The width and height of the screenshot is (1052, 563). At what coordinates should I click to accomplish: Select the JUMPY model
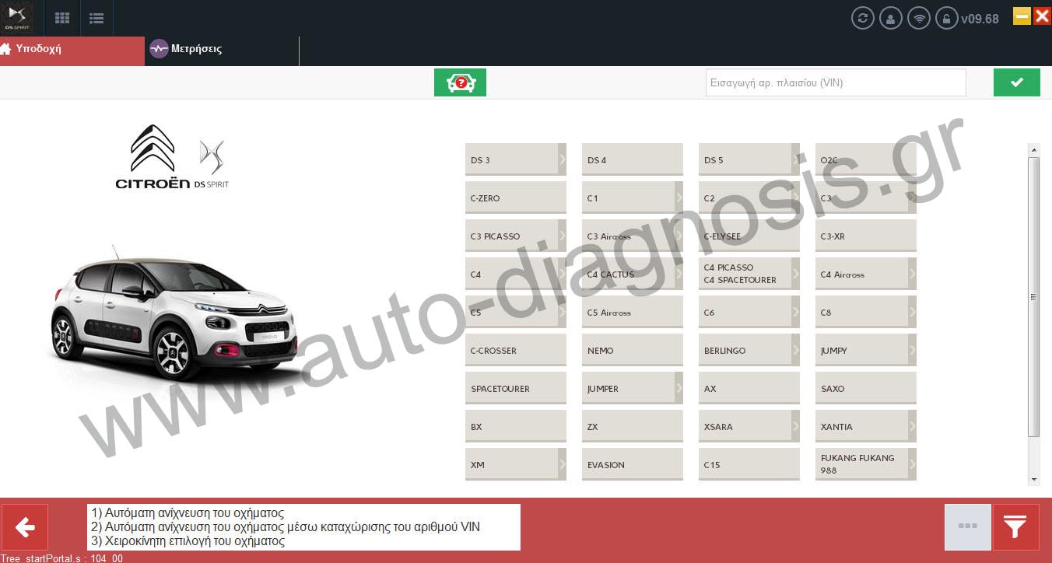[866, 350]
